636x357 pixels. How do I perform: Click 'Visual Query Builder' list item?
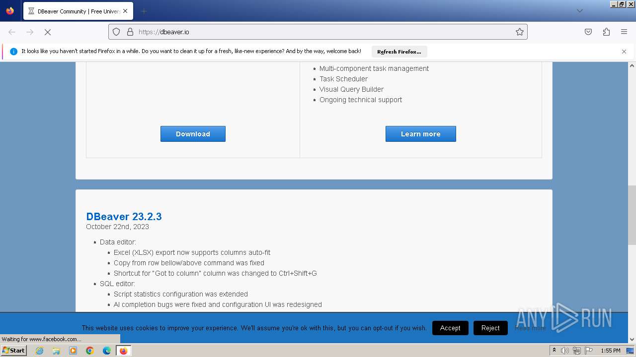[351, 89]
